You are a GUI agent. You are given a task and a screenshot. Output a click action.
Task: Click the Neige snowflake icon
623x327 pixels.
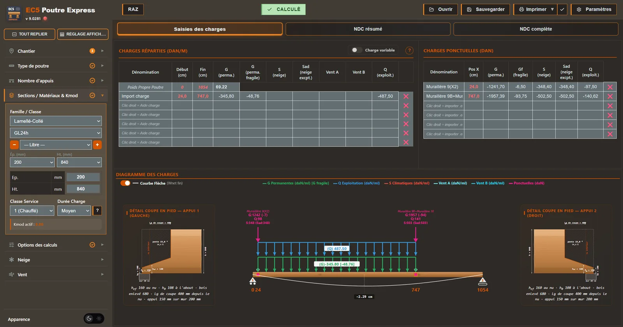(x=11, y=259)
